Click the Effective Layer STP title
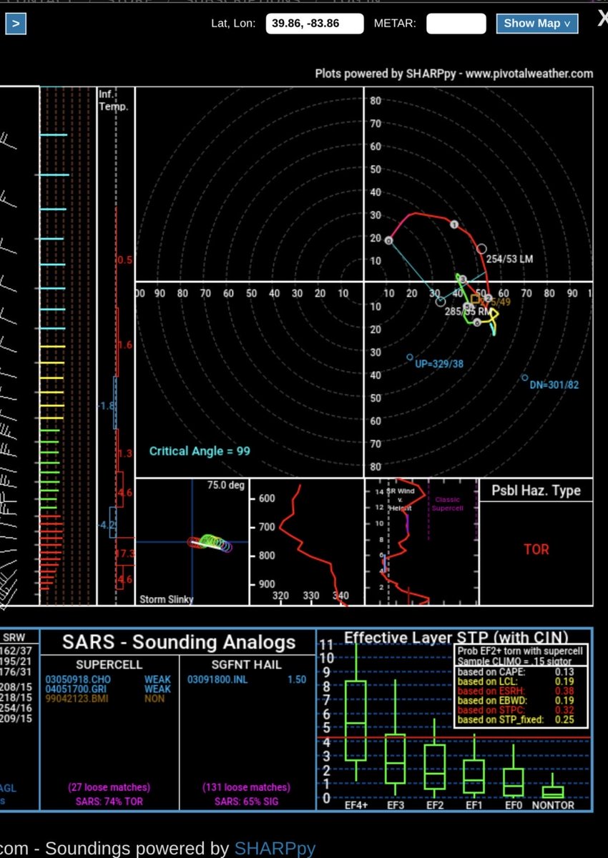Screen dimensions: 608x858 456,638
